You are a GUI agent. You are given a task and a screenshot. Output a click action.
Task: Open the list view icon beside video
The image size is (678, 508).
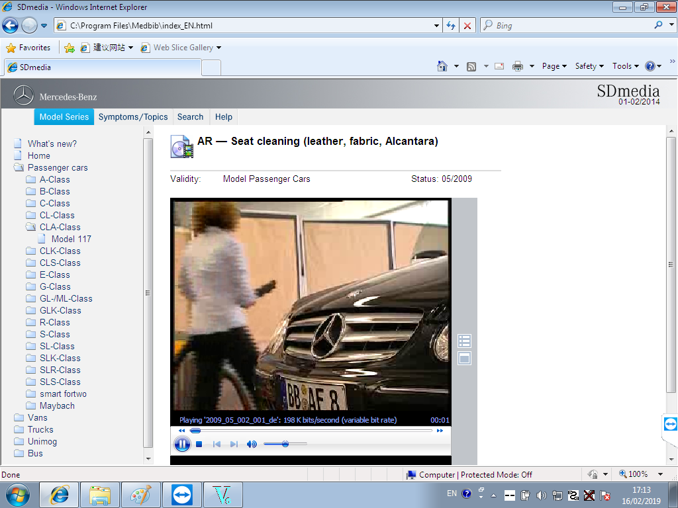tap(464, 341)
